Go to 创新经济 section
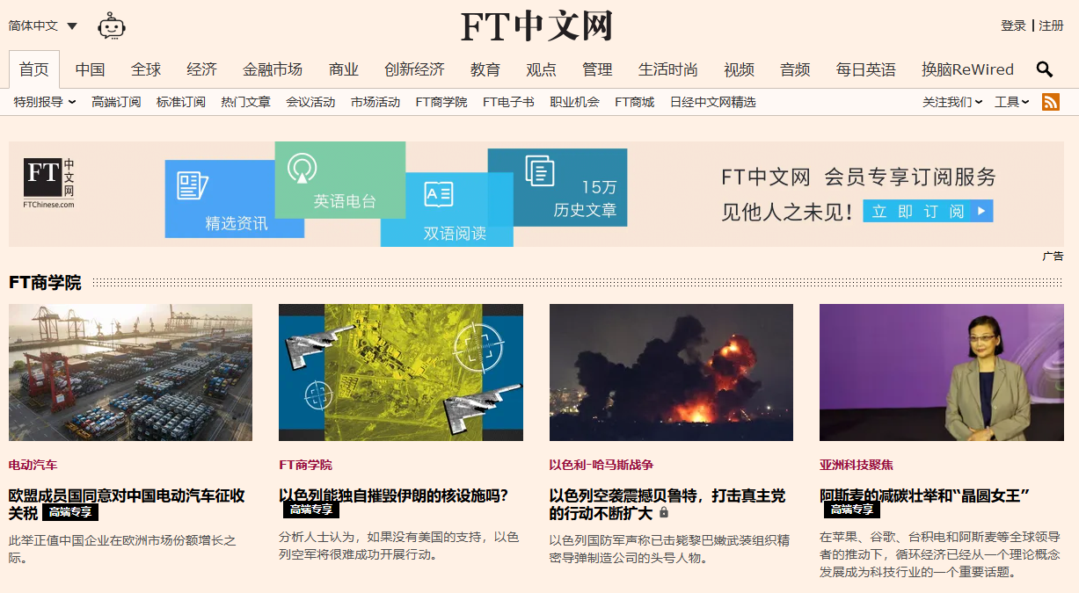 414,69
